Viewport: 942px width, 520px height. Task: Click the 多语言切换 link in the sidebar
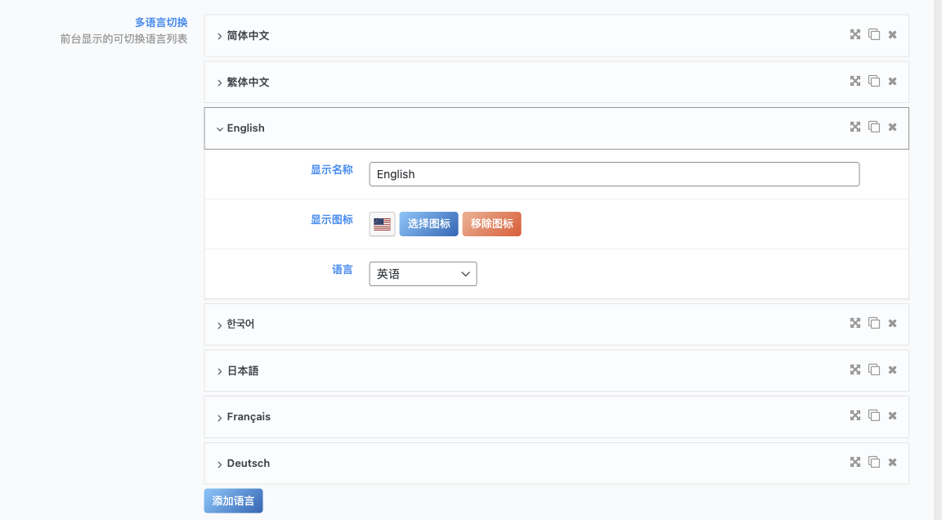click(x=160, y=22)
